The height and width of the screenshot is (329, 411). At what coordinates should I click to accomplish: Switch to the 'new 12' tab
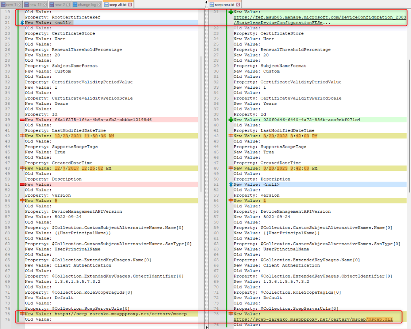(x=35, y=4)
